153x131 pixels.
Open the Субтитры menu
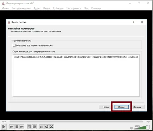click(x=58, y=8)
